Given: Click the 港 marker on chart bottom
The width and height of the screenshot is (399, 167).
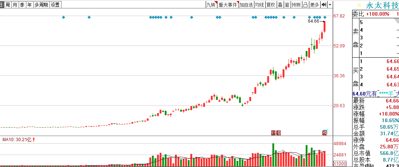Looking at the screenshot, I should 278,132.
